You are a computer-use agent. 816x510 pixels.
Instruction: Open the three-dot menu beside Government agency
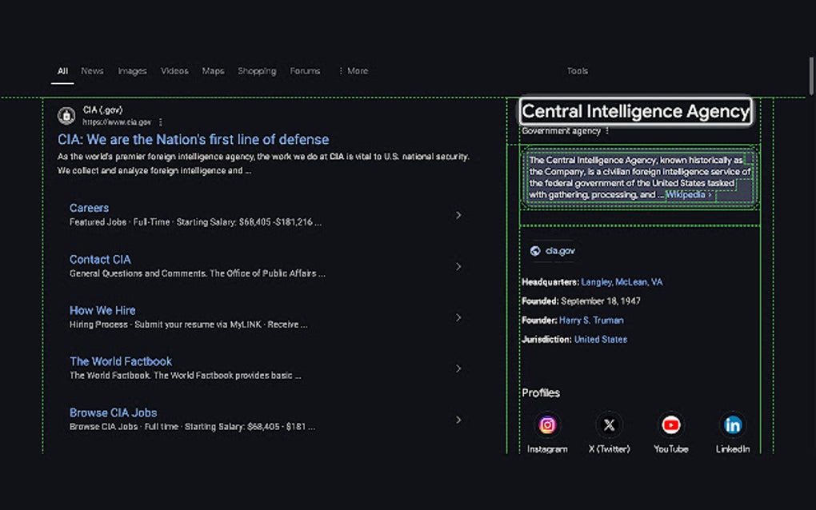(x=606, y=130)
